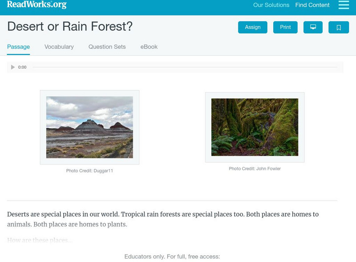Click the monitor/projector display icon

coord(313,27)
